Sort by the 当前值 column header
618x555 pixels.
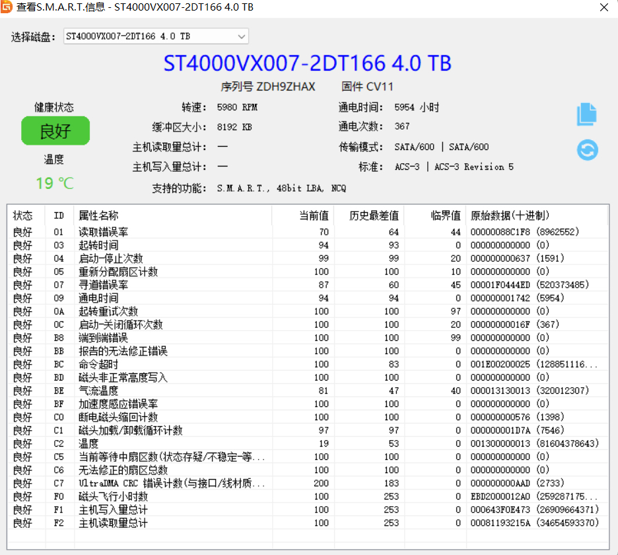point(313,215)
